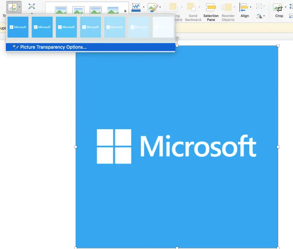The image size is (293, 249).
Task: Choose the third transparency preset thumbnail
Action: tap(66, 27)
